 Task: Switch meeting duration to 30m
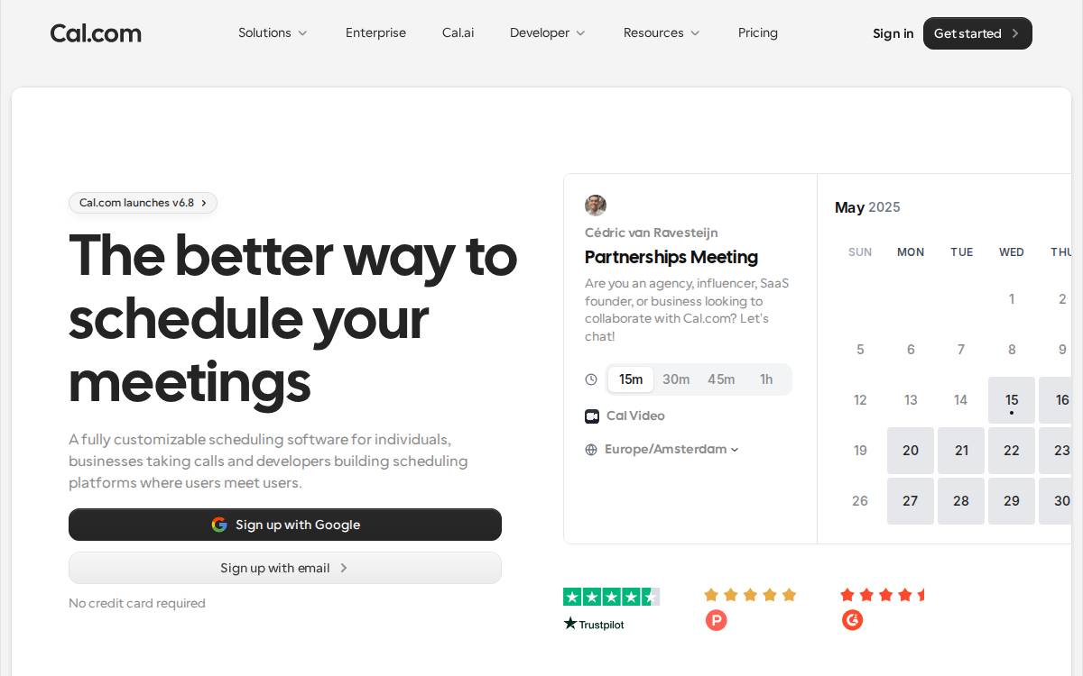tap(676, 379)
